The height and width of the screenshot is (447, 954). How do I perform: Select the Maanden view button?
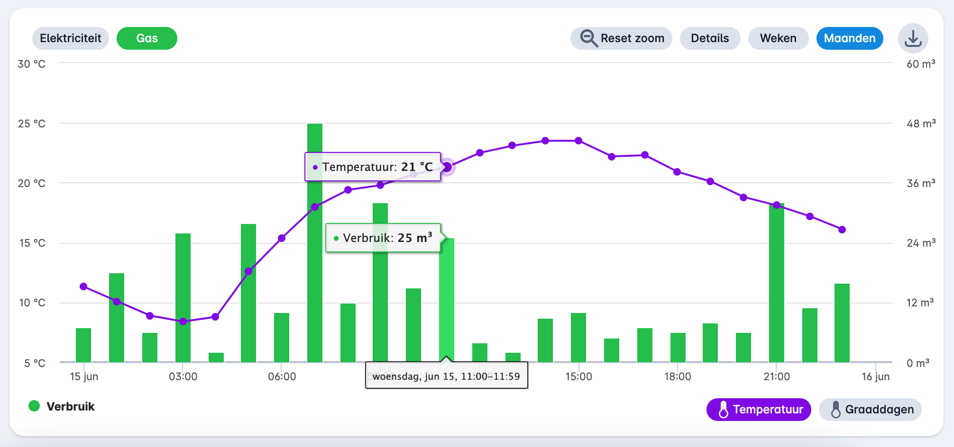point(849,38)
